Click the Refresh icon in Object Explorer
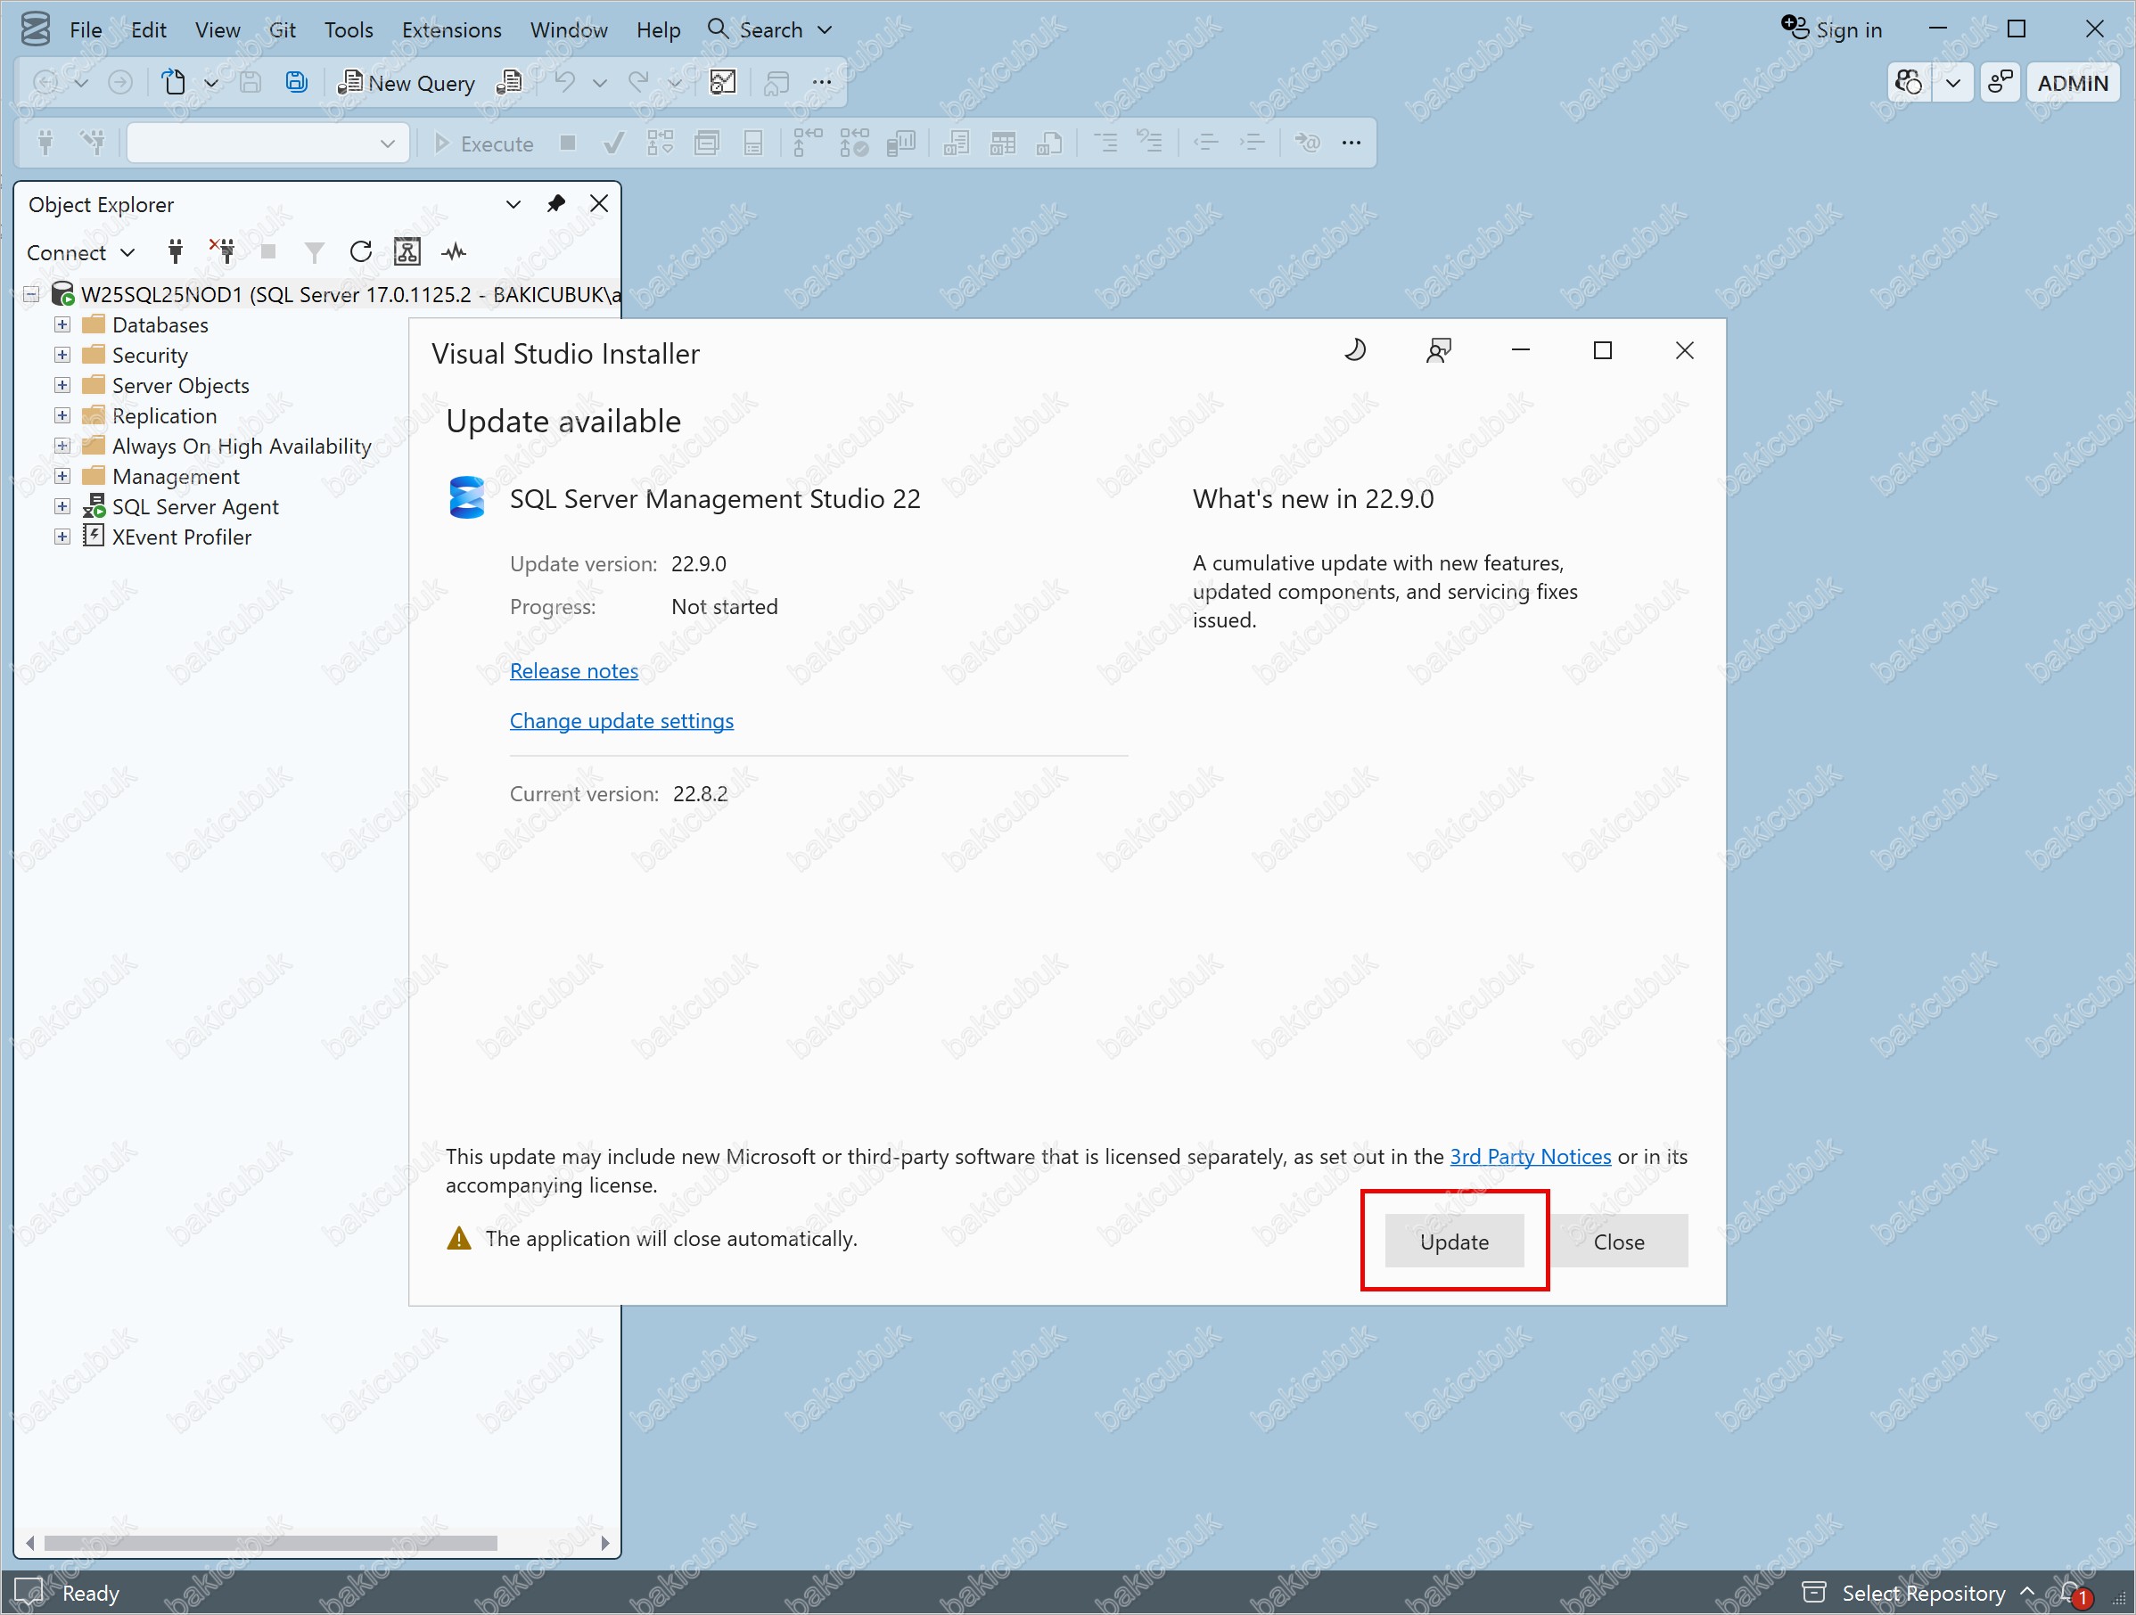This screenshot has width=2136, height=1615. [360, 252]
